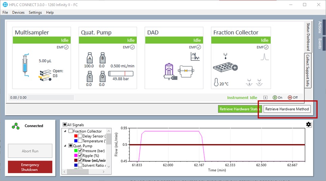Click the fraction collector collect-drop icon
Screen dimensions: 326x181
pyautogui.click(x=249, y=83)
